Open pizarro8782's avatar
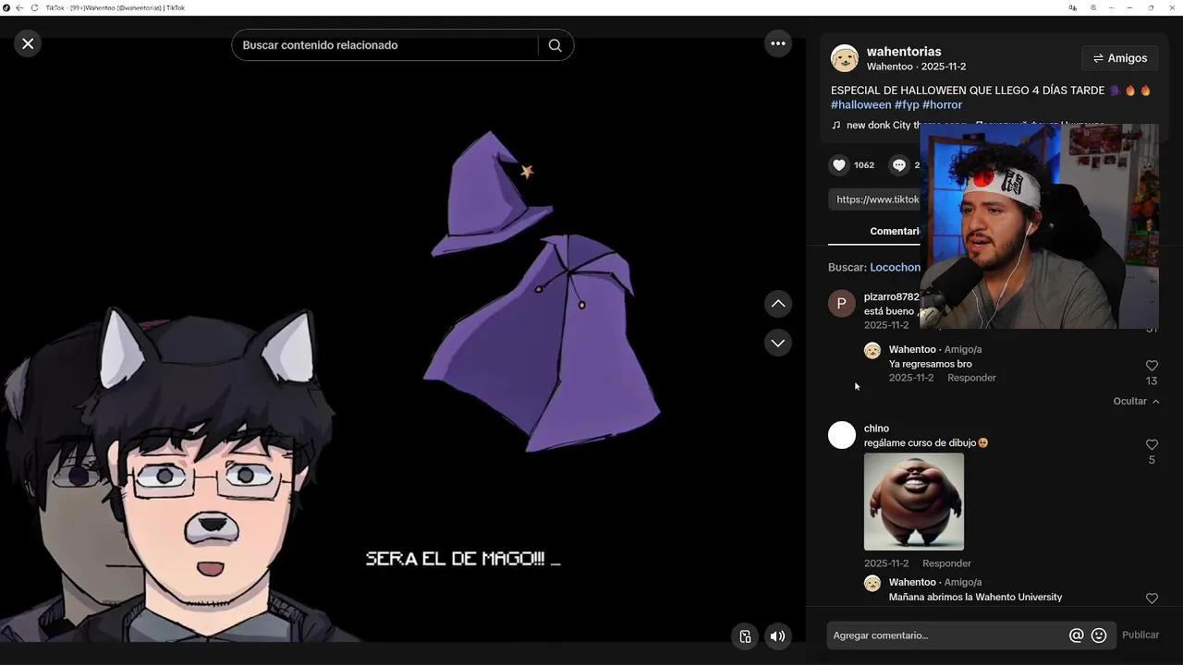1183x665 pixels. [842, 303]
